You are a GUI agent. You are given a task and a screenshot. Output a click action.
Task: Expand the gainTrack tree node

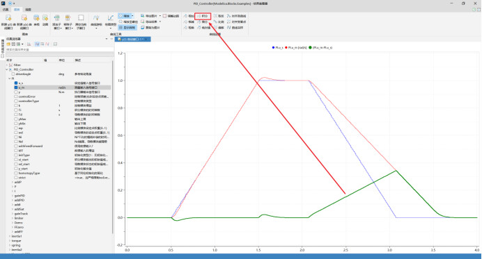click(13, 214)
